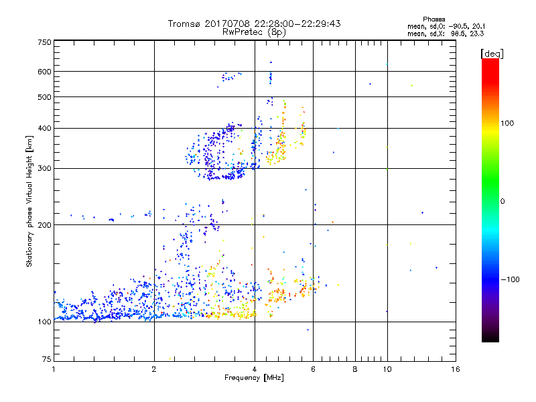Click the "[deg]" colorbar unit label
This screenshot has height=402, width=536.
click(x=492, y=54)
